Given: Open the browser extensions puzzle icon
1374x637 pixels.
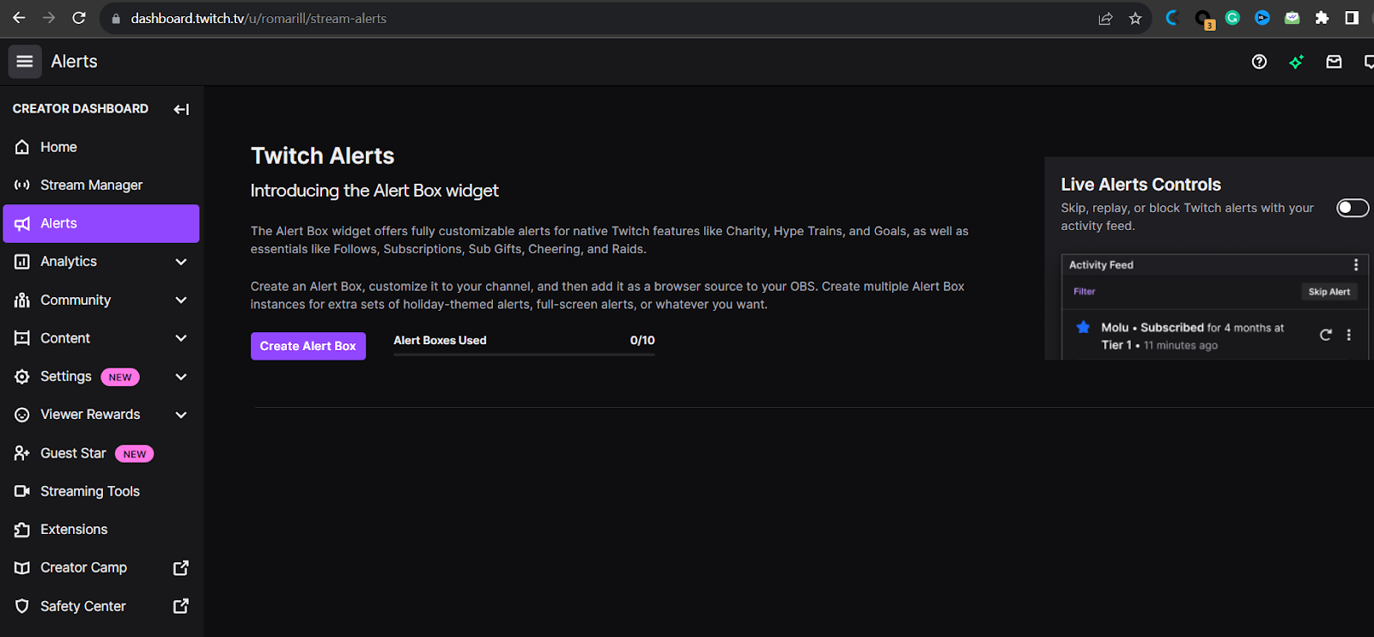Looking at the screenshot, I should pos(1322,18).
